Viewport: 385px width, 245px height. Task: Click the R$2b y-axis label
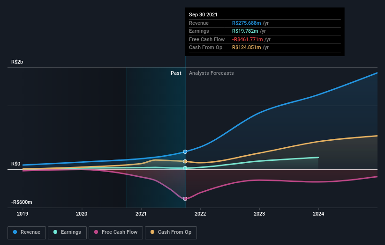(x=17, y=62)
